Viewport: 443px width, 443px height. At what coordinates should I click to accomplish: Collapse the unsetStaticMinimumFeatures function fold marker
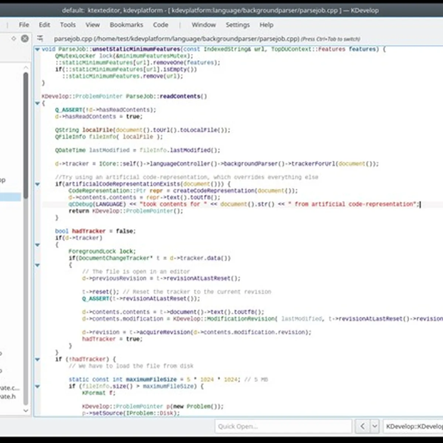pos(37,49)
